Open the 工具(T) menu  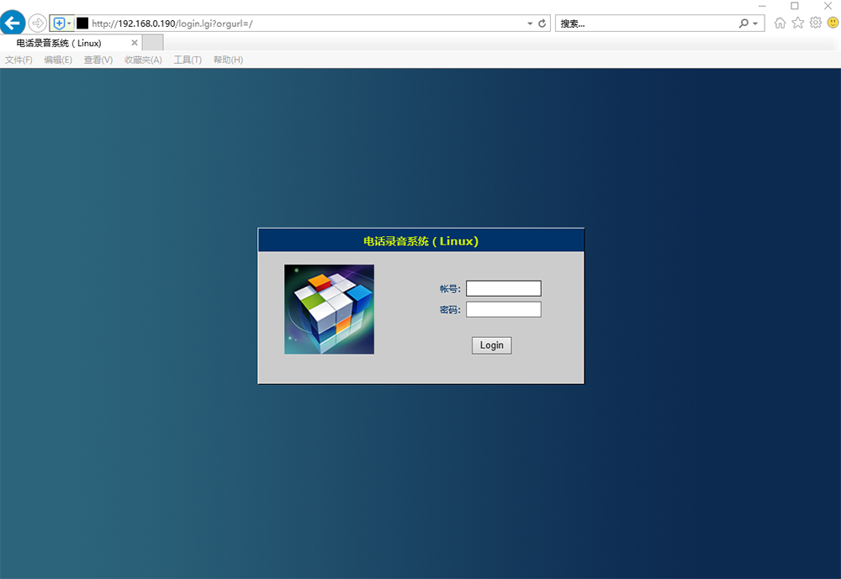tap(188, 60)
